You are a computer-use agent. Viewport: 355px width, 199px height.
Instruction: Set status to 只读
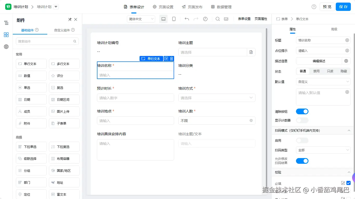[x=330, y=71]
